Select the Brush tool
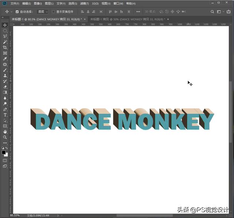Viewport: 234px width, 218px height. [5, 70]
